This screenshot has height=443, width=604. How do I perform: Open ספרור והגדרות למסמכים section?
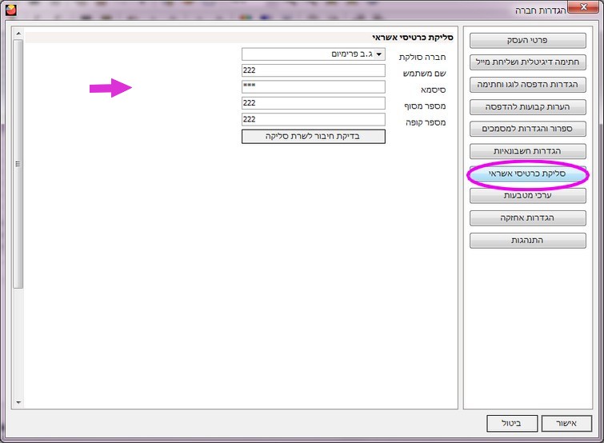[x=527, y=129]
